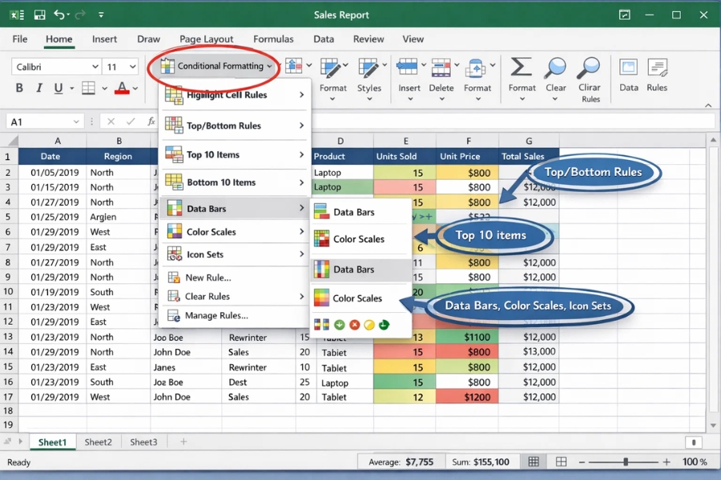Image resolution: width=721 pixels, height=480 pixels.
Task: Toggle italic formatting
Action: coord(39,89)
